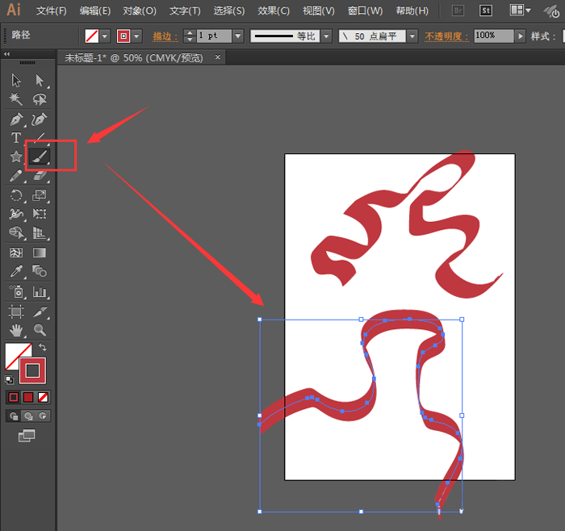Select the Direct Selection tool

40,80
